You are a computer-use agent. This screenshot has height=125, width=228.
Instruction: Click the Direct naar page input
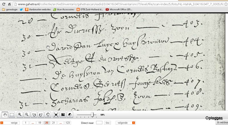pyautogui.click(x=99, y=123)
